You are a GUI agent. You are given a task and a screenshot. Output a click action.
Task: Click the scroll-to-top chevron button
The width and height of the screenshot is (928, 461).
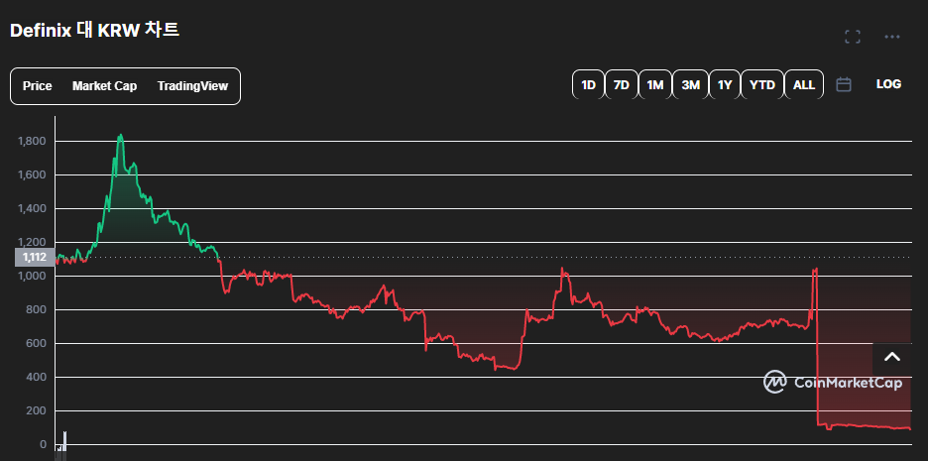[x=892, y=357]
